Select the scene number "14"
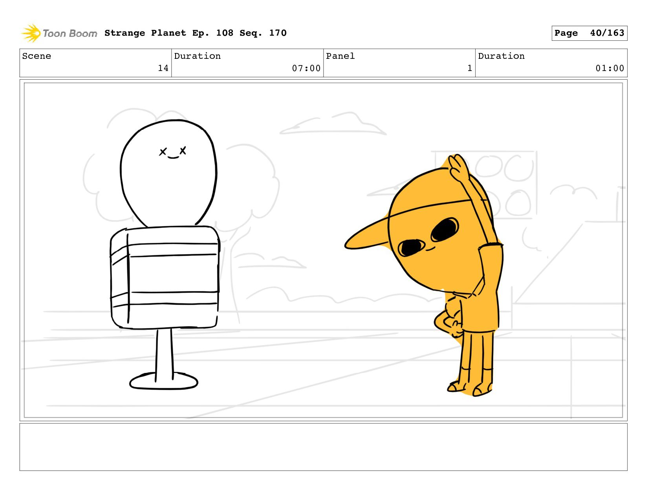648x500 pixels. [163, 68]
